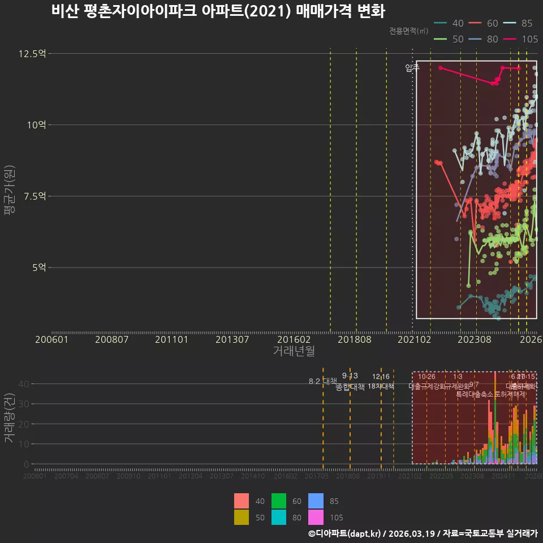Click the salmon square for 40 in bottom legend
The image size is (543, 543).
click(242, 501)
